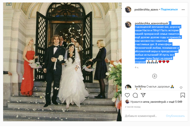The image size is (190, 127).
Task: Click the Подписаться follow link
Action: 169,9
